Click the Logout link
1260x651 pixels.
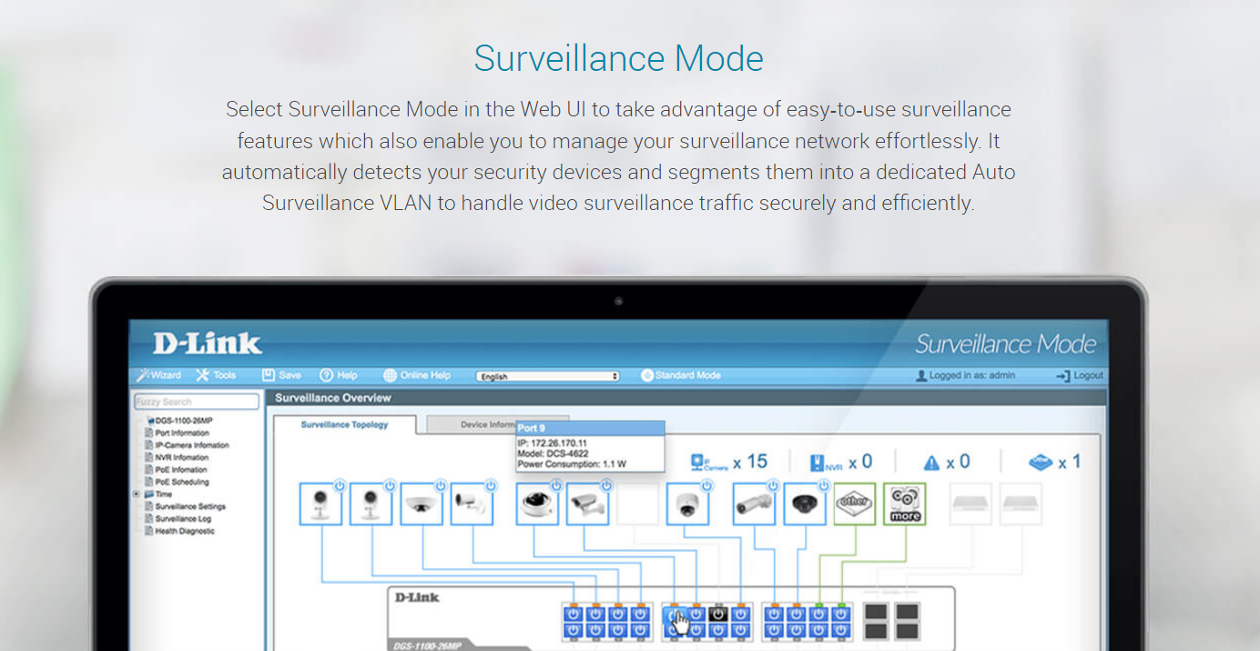(1080, 376)
